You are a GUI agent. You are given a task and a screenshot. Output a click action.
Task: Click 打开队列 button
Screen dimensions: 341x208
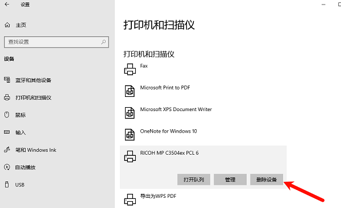(x=194, y=180)
